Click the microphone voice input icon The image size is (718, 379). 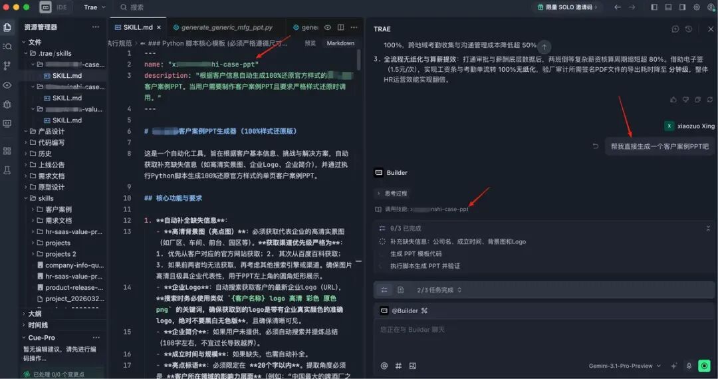coord(689,366)
